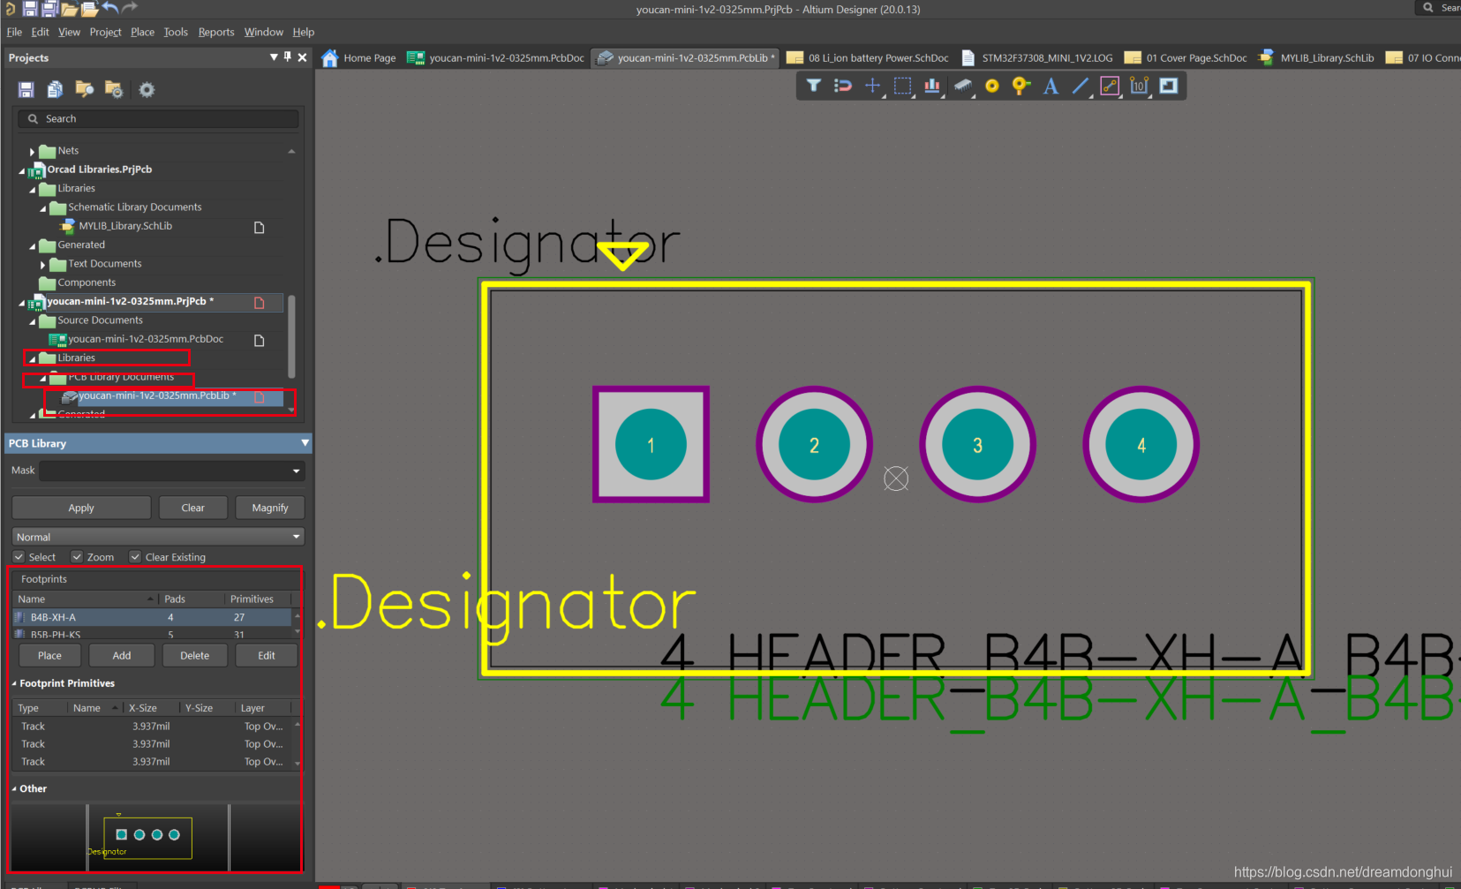
Task: Open the selection filter tool
Action: tap(814, 86)
